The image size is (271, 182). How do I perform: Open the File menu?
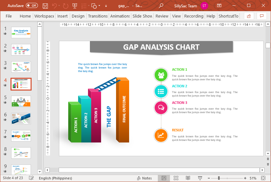pyautogui.click(x=9, y=16)
